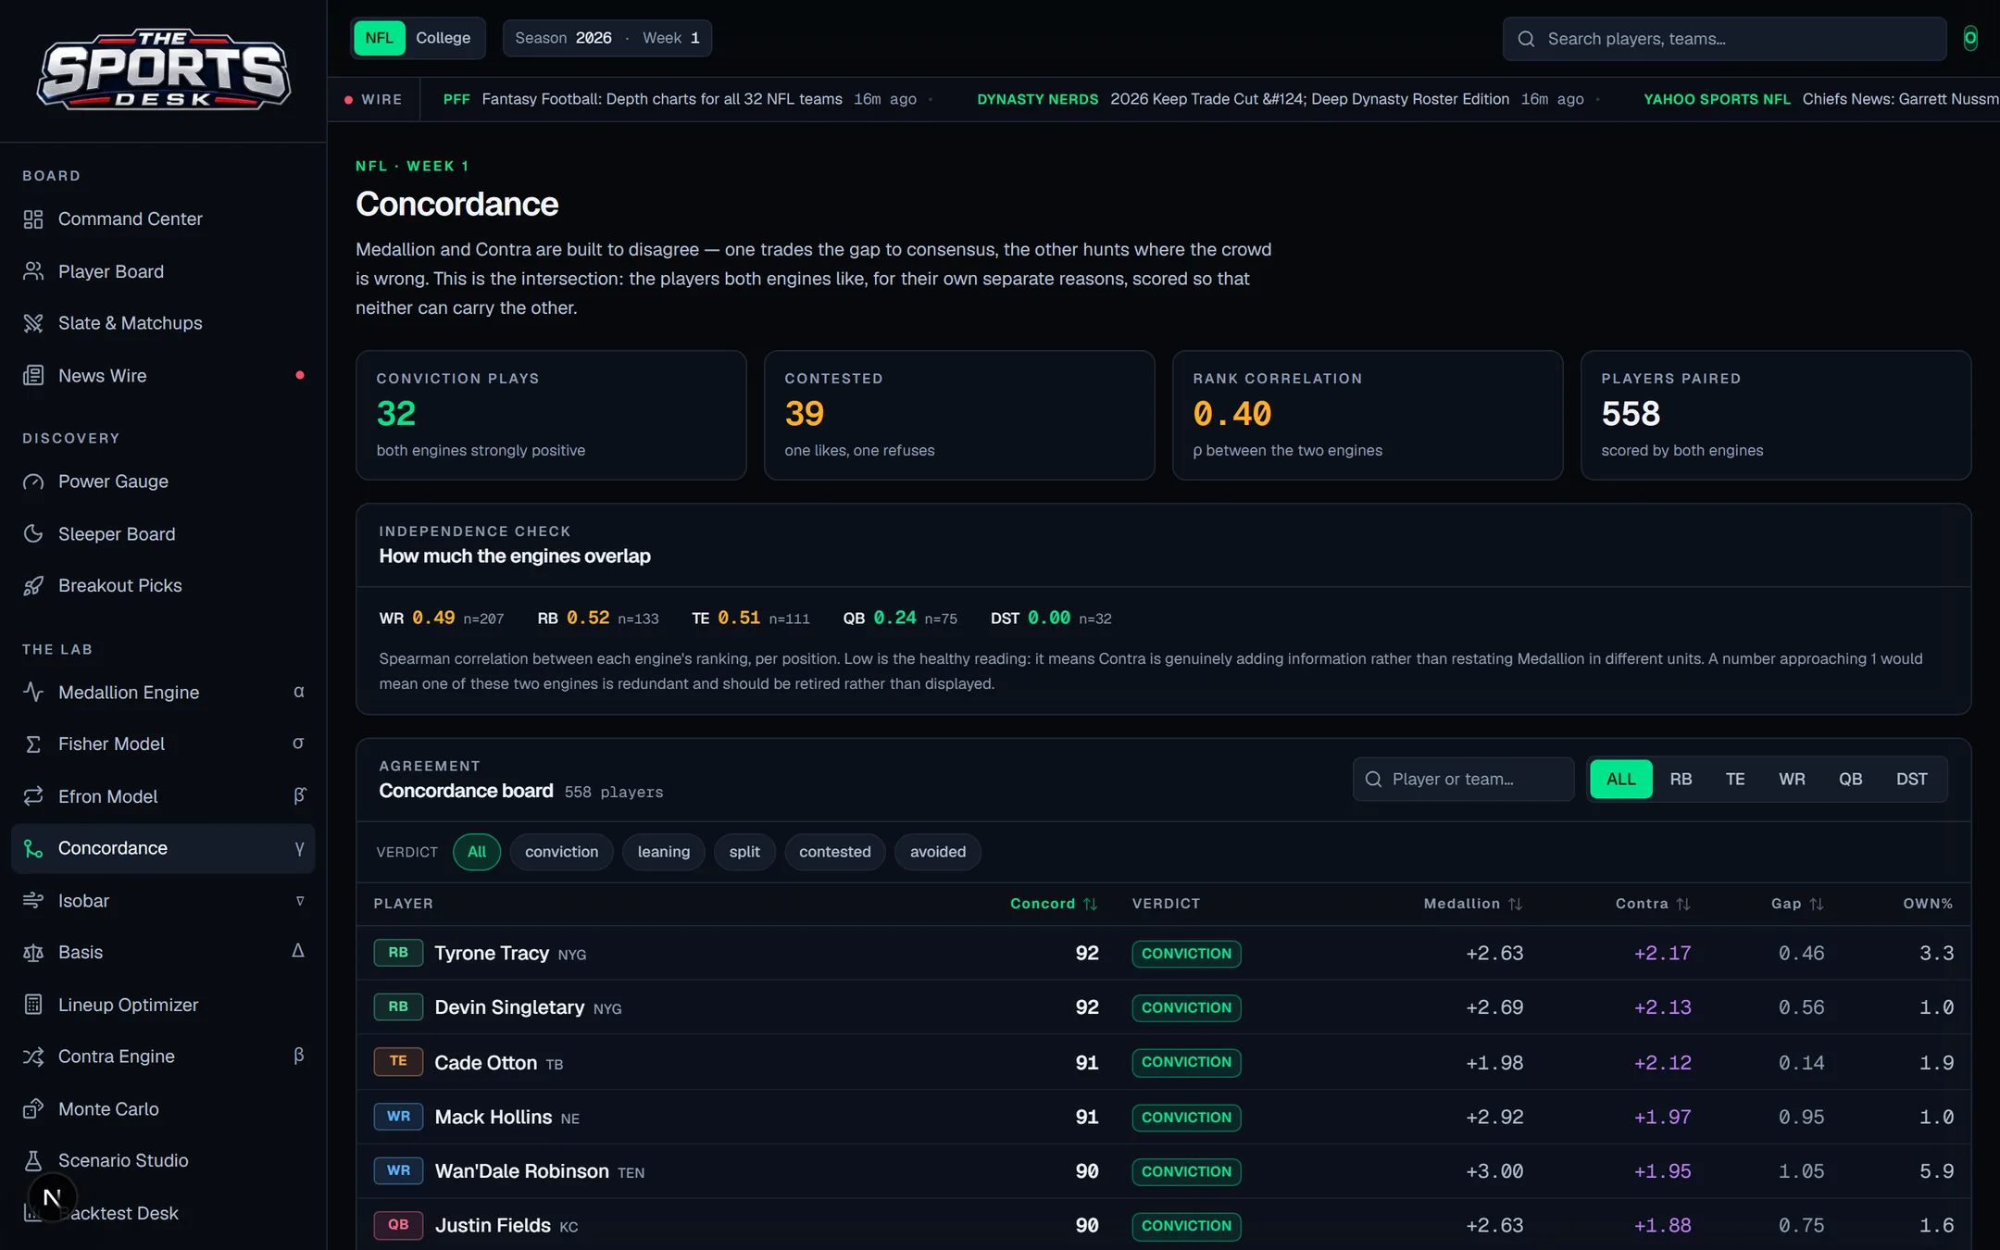
Task: Open Tyrone Tracy player row
Action: 1164,954
